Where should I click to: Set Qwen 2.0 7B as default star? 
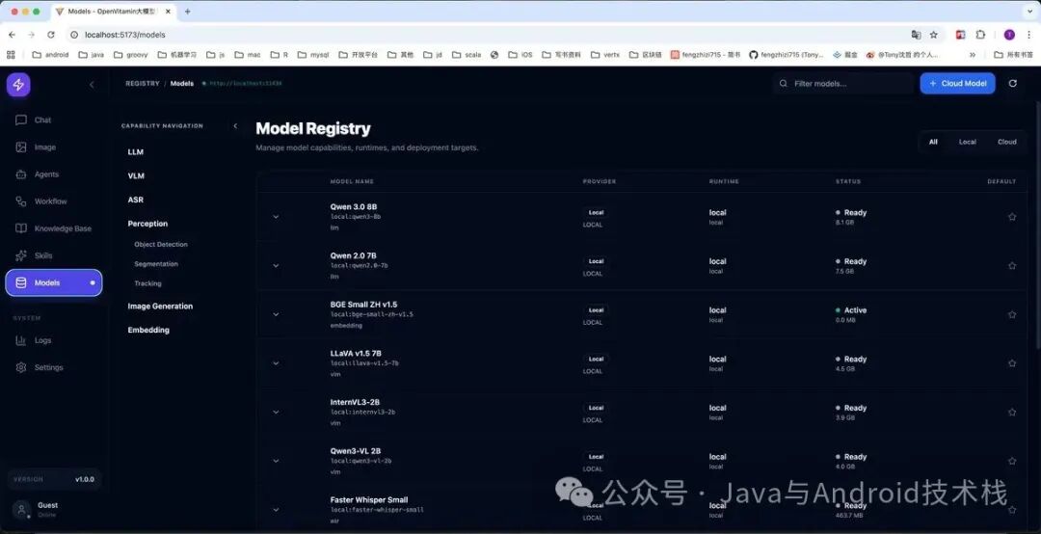pyautogui.click(x=1012, y=266)
